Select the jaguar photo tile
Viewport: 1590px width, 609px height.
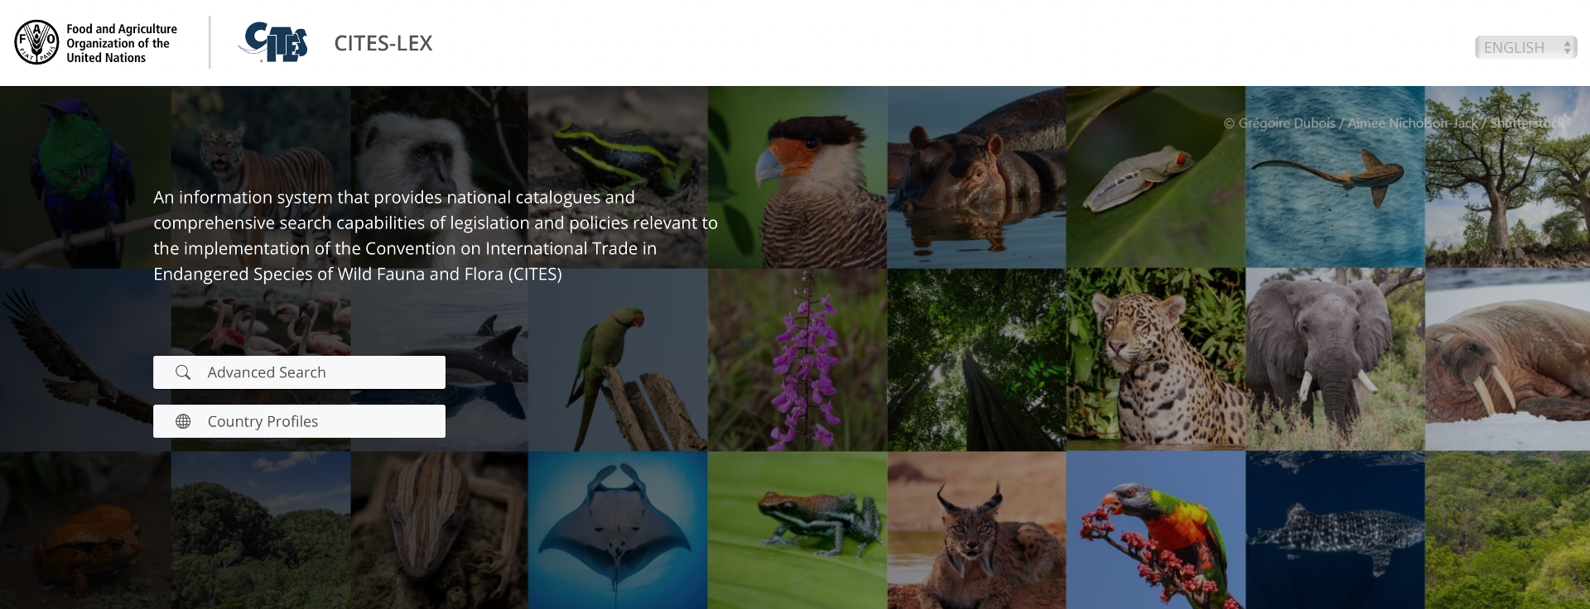pyautogui.click(x=1156, y=360)
